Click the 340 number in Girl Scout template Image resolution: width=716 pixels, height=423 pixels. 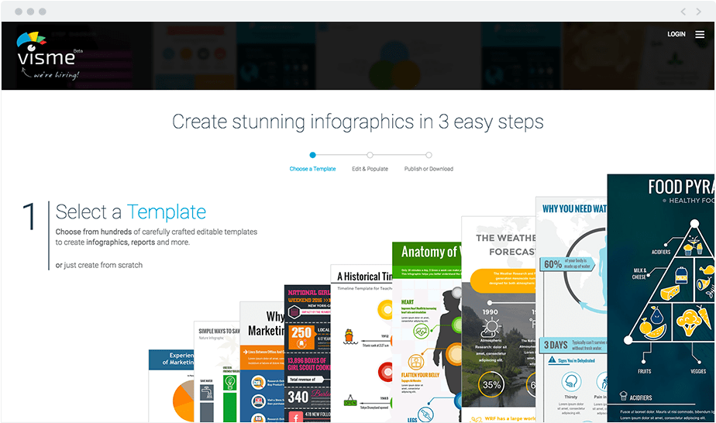pyautogui.click(x=298, y=397)
